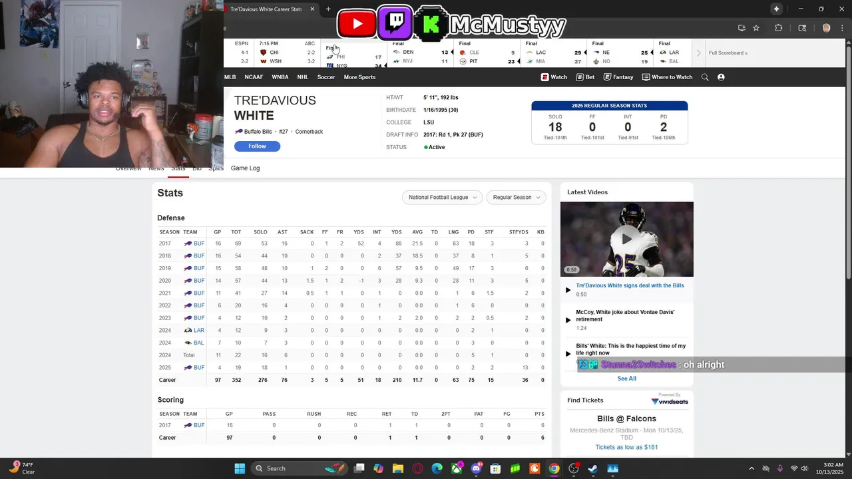The width and height of the screenshot is (852, 479).
Task: Open the More Sports menu
Action: [359, 77]
